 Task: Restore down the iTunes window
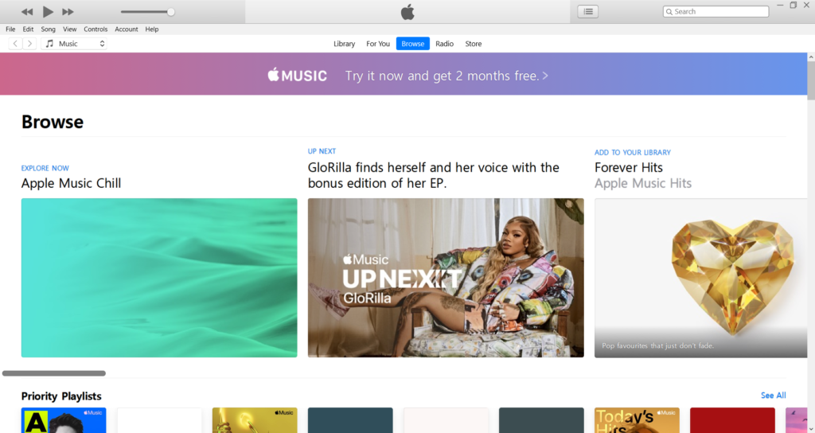click(x=794, y=6)
